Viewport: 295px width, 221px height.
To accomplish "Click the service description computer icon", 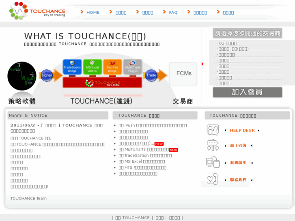I will [x=213, y=162].
